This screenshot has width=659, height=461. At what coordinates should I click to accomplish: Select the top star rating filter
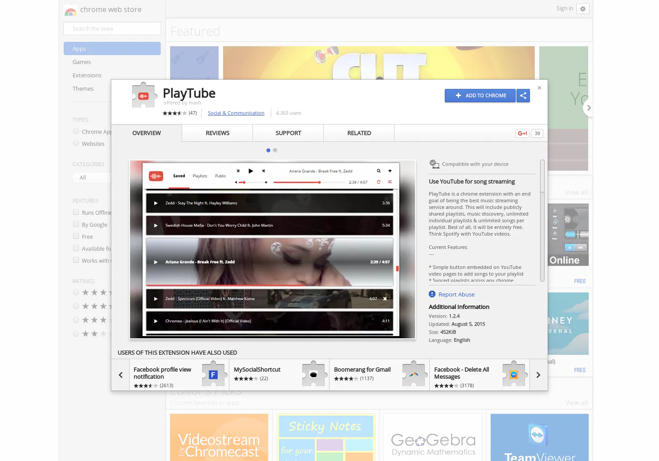[76, 293]
